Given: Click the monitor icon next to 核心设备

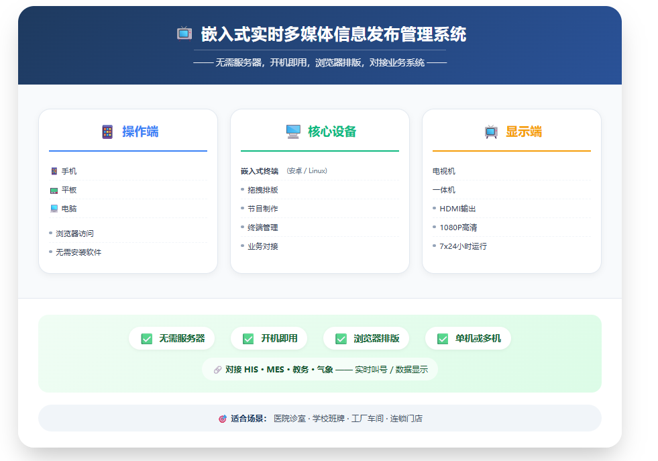Looking at the screenshot, I should point(293,132).
